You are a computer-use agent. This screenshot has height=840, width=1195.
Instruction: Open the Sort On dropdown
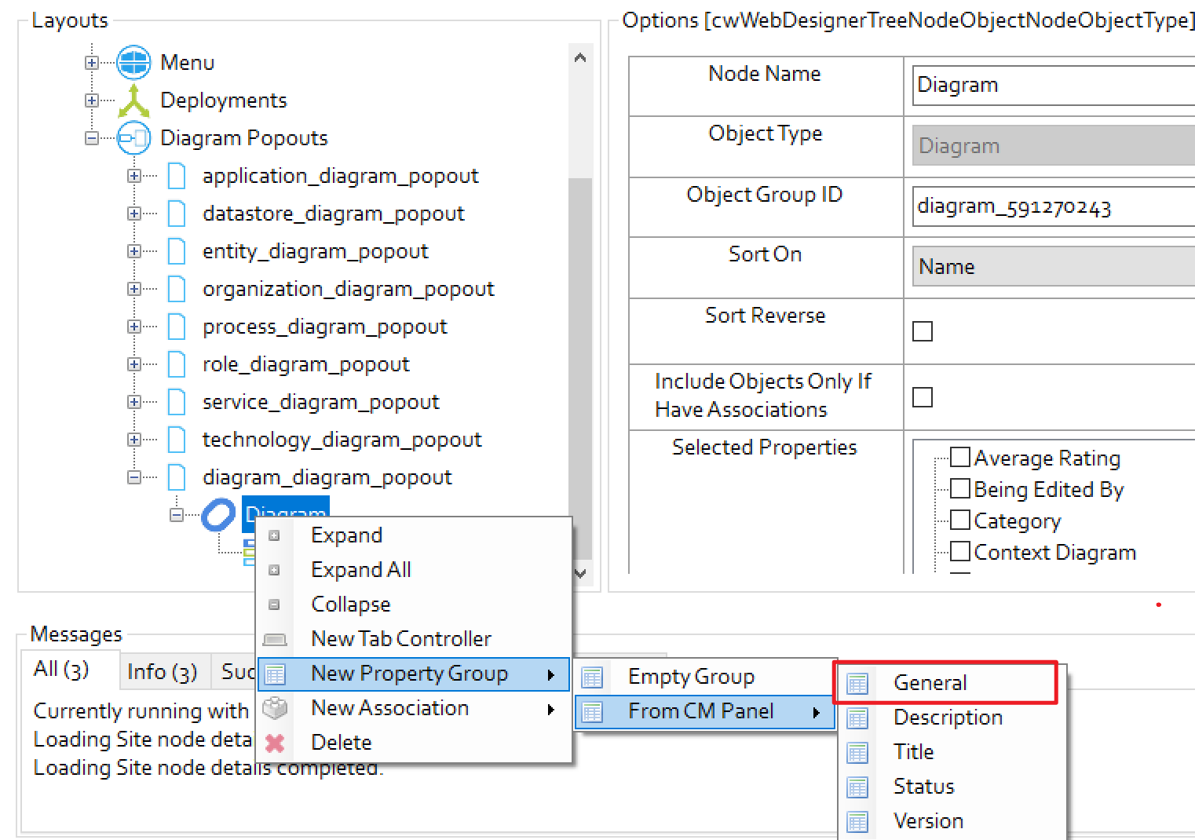click(x=1054, y=267)
